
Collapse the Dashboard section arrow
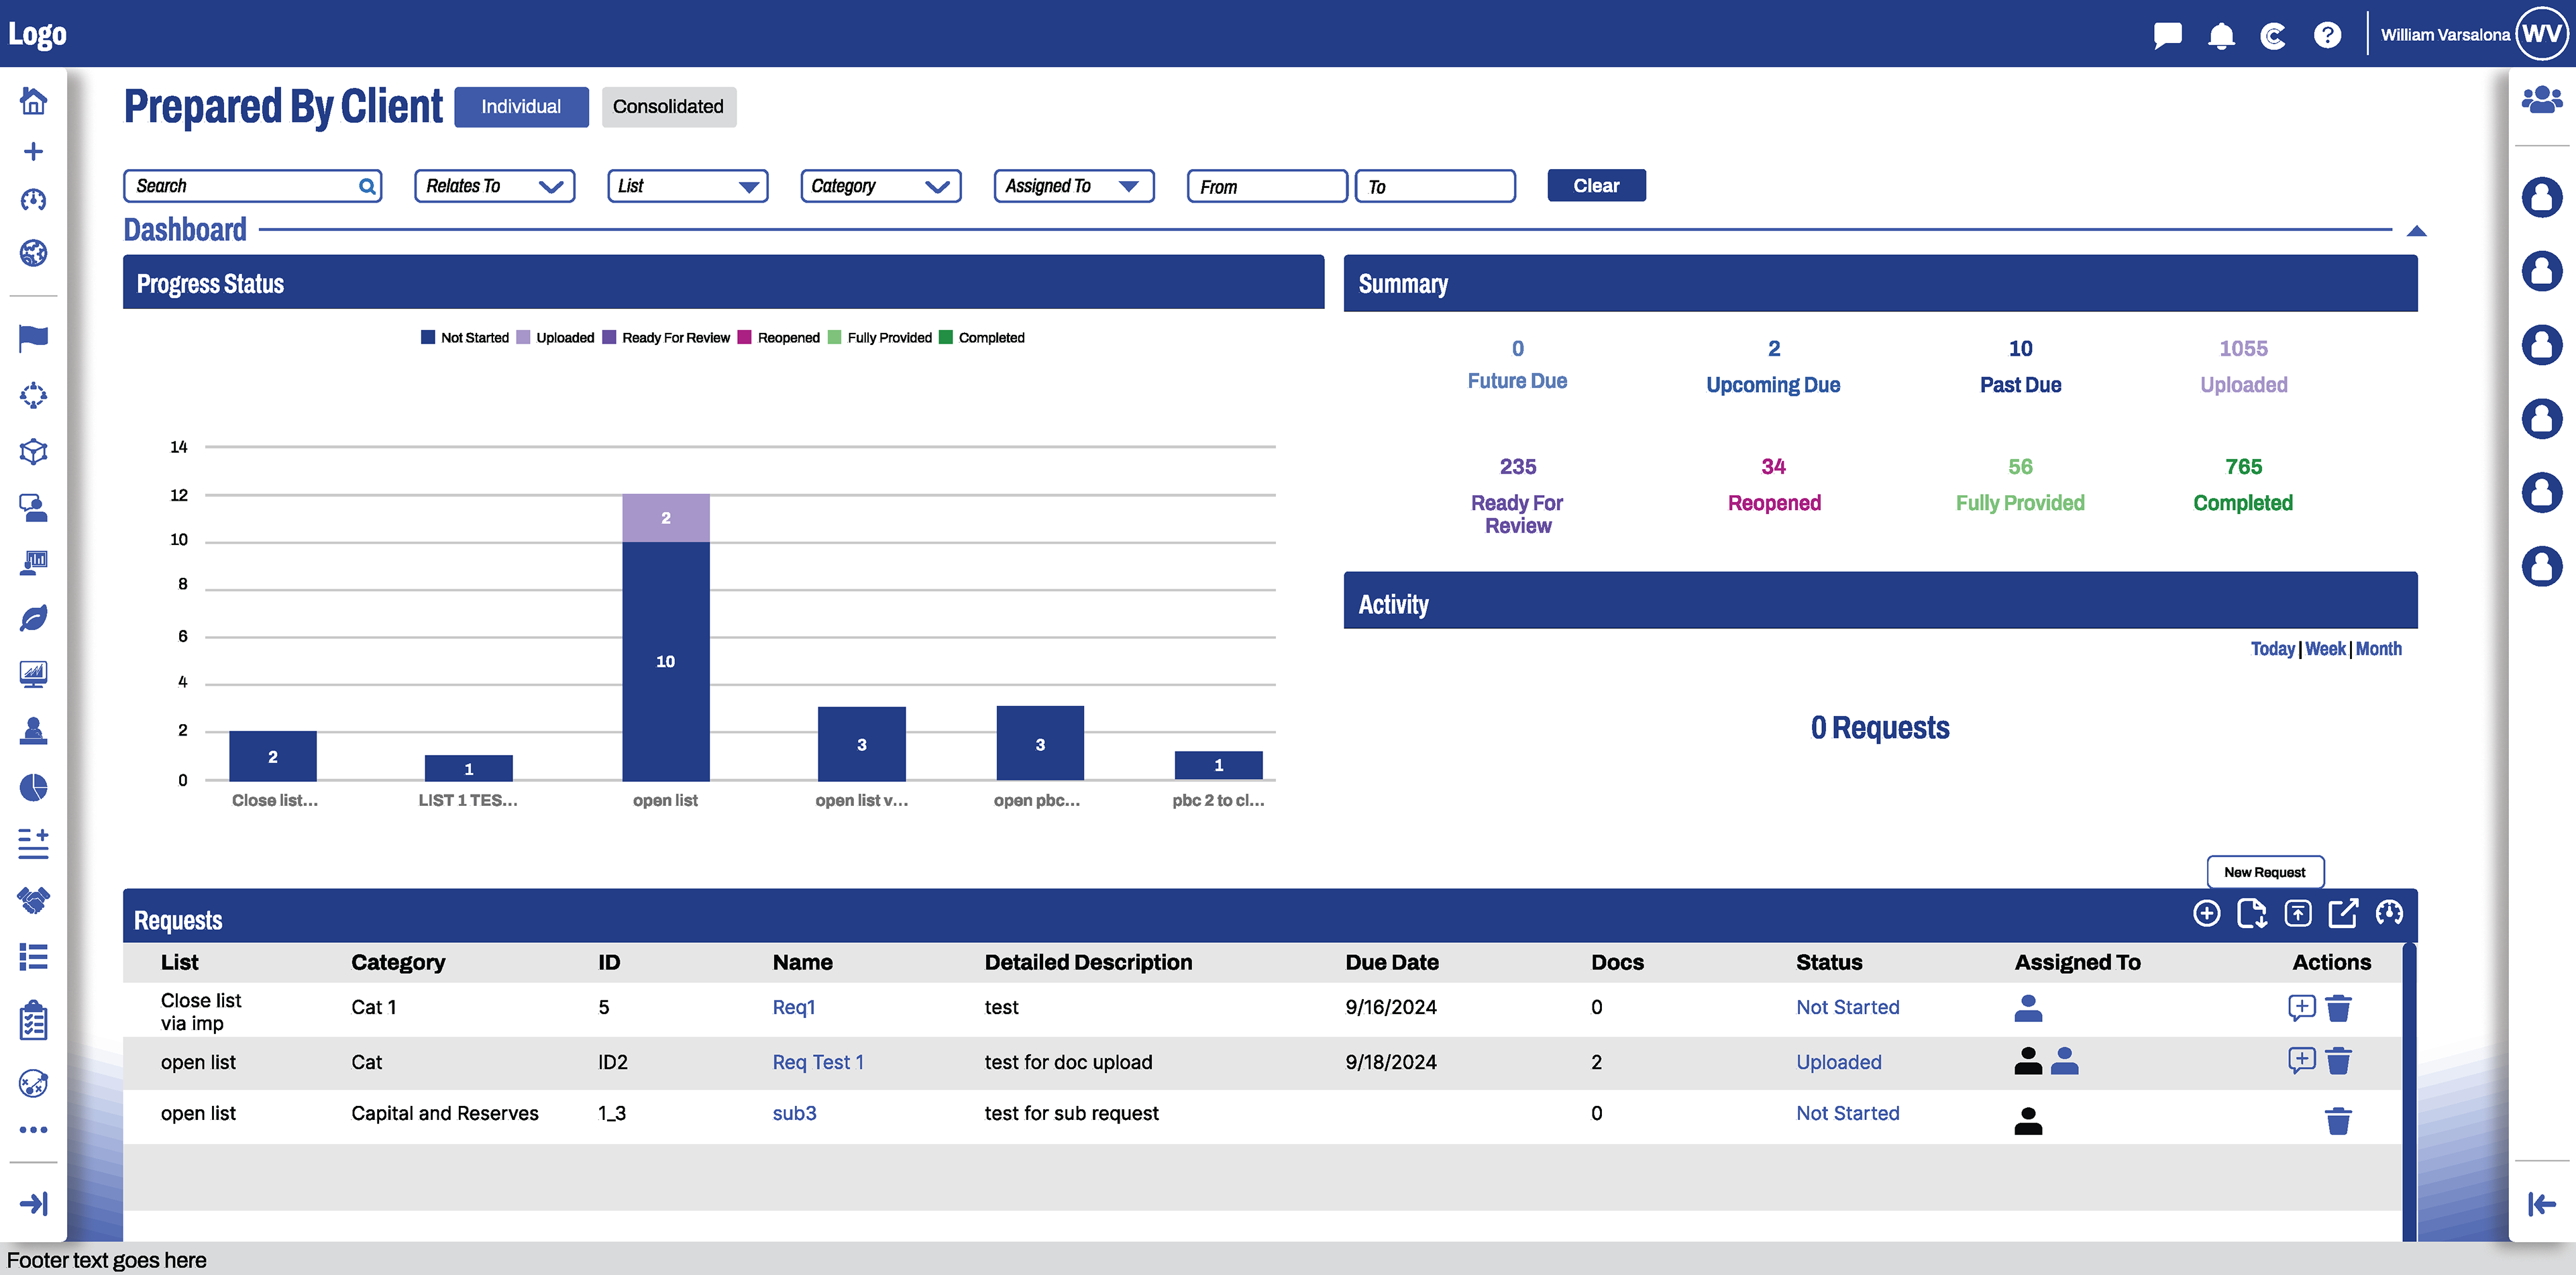coord(2416,231)
